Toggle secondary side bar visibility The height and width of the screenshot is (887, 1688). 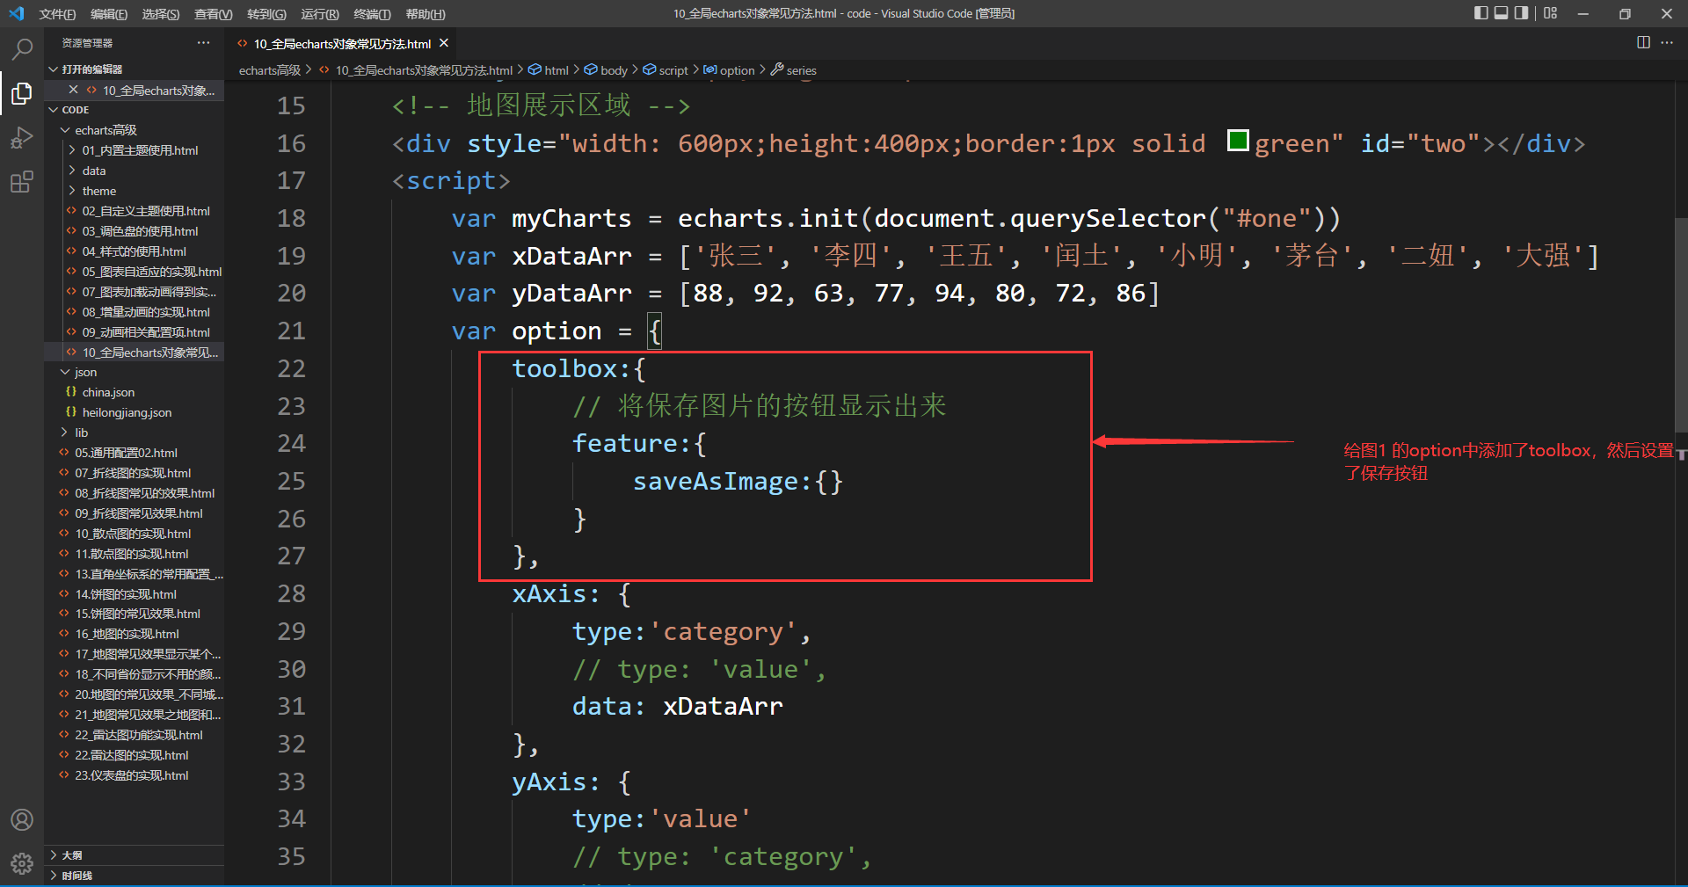click(x=1521, y=13)
